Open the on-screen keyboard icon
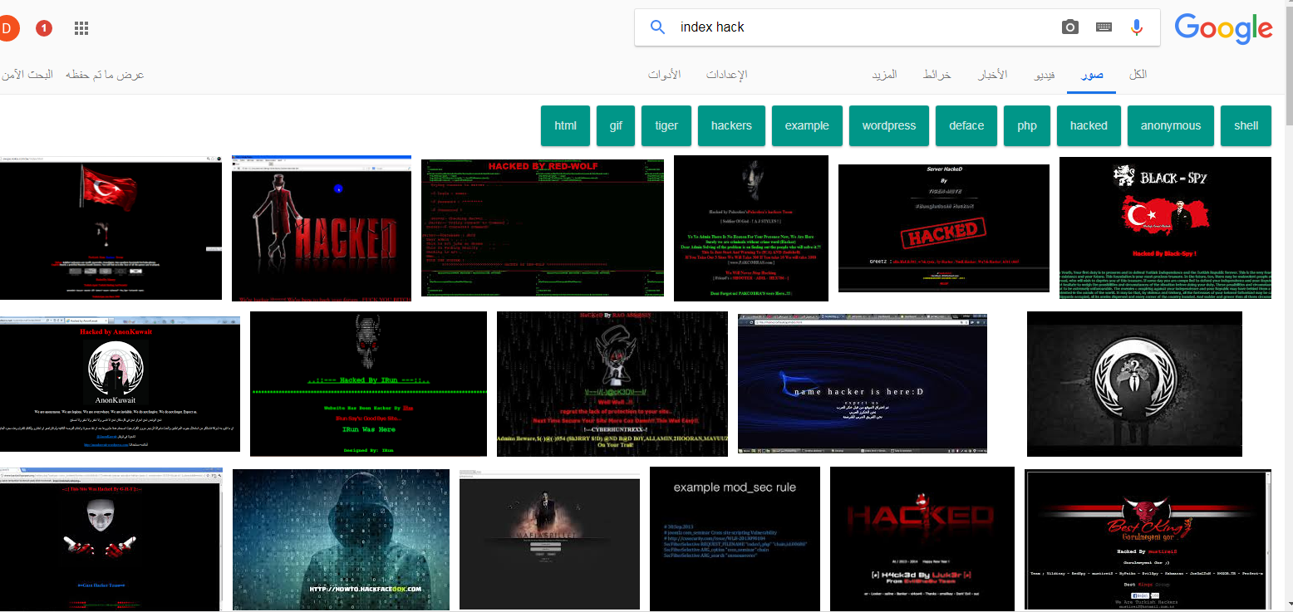 coord(1104,27)
